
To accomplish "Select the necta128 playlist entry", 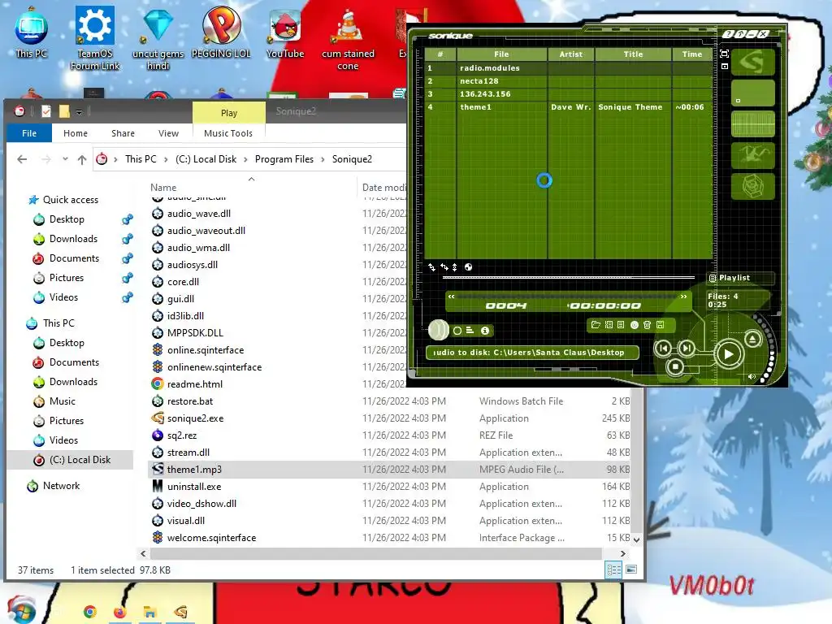I will coord(568,80).
